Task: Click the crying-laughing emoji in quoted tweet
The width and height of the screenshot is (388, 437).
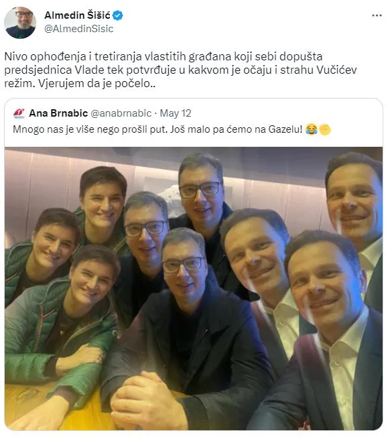Action: [x=312, y=129]
